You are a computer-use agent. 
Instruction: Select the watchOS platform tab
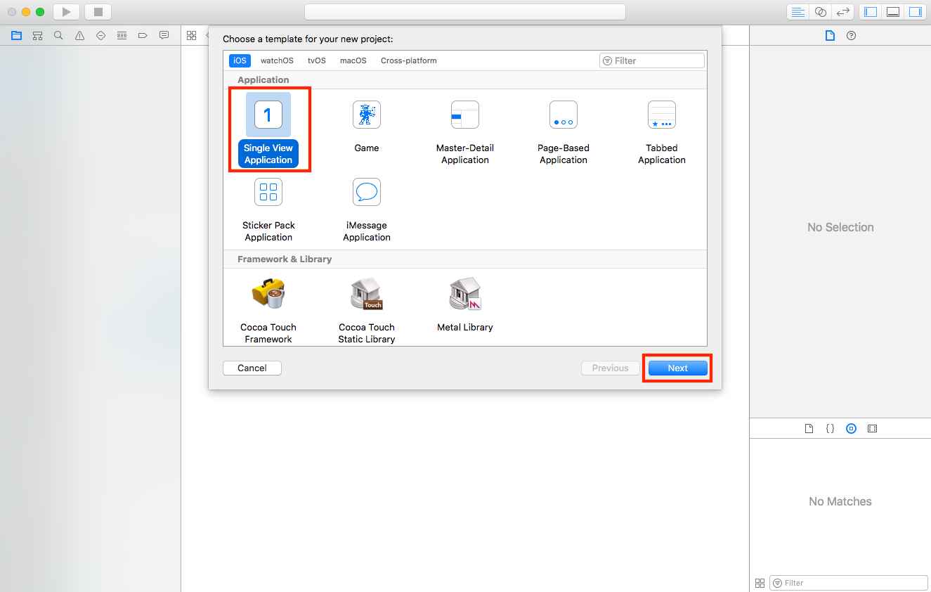pyautogui.click(x=277, y=60)
